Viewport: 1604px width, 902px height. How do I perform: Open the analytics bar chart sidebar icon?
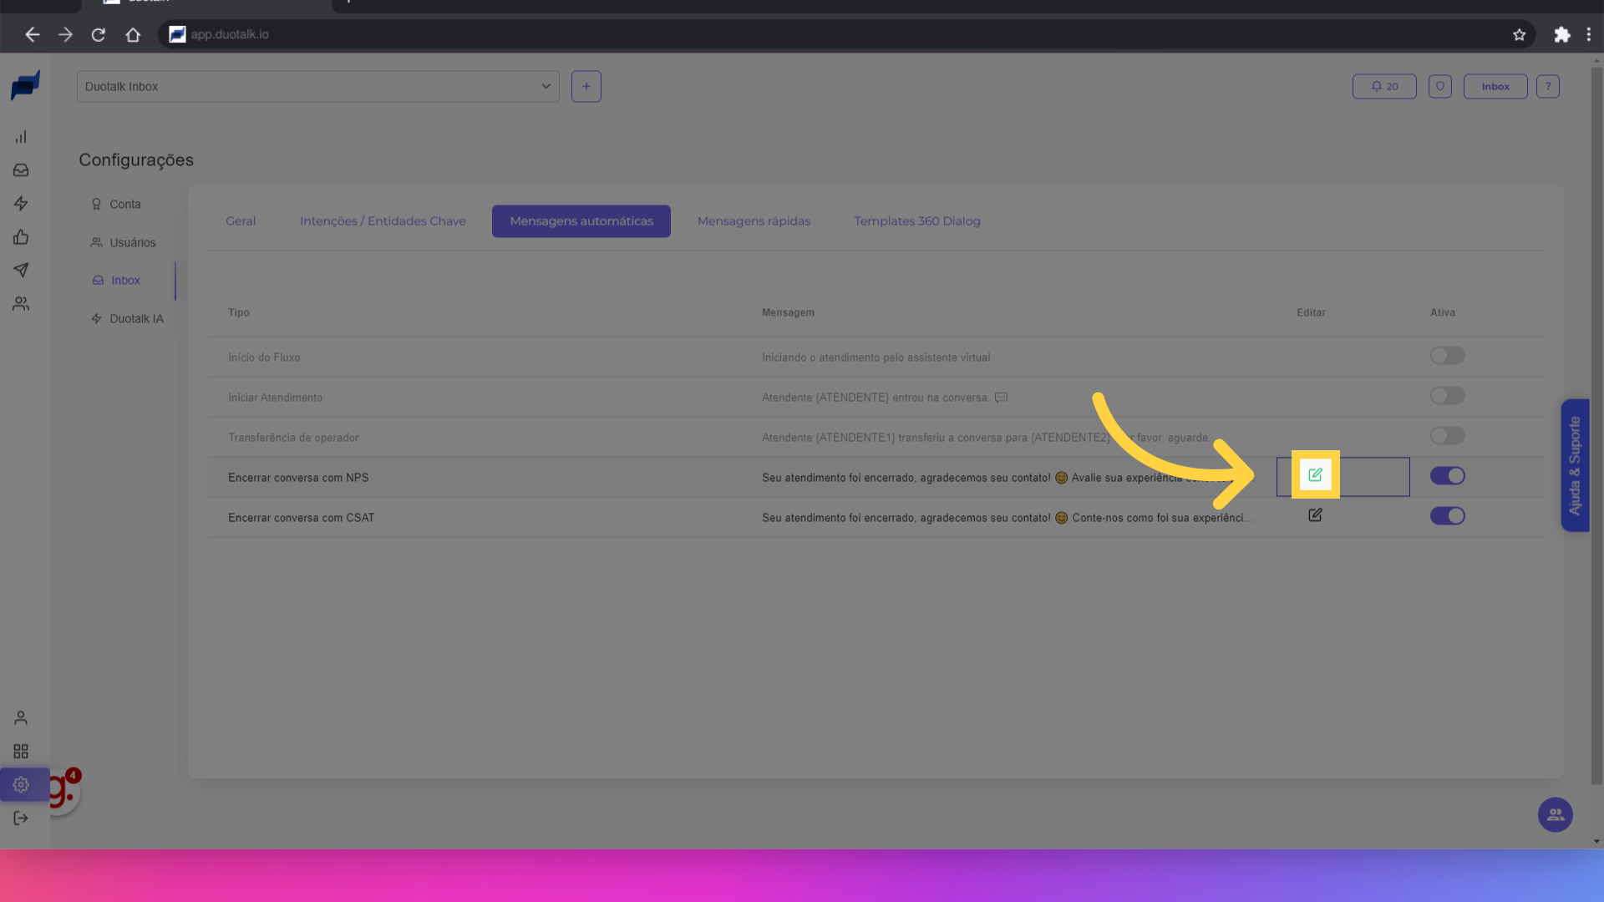21,137
